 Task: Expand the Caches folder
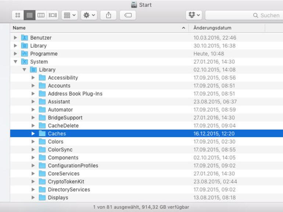pyautogui.click(x=33, y=134)
